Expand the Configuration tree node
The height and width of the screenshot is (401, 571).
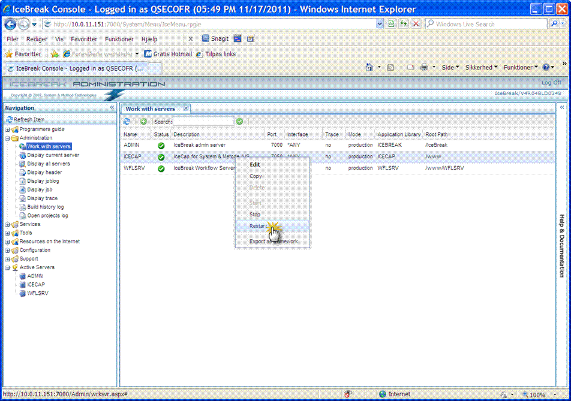[x=7, y=251]
